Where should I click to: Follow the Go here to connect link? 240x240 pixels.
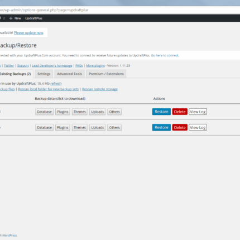pyautogui.click(x=165, y=55)
